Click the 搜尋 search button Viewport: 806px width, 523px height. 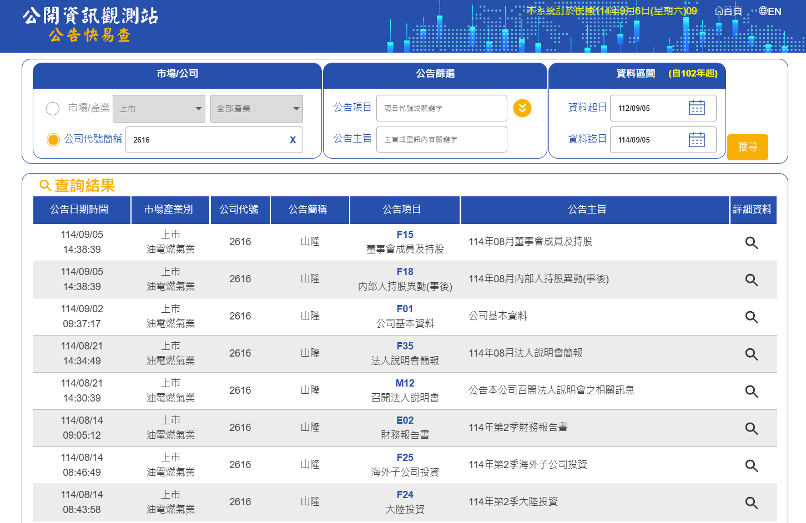click(747, 147)
